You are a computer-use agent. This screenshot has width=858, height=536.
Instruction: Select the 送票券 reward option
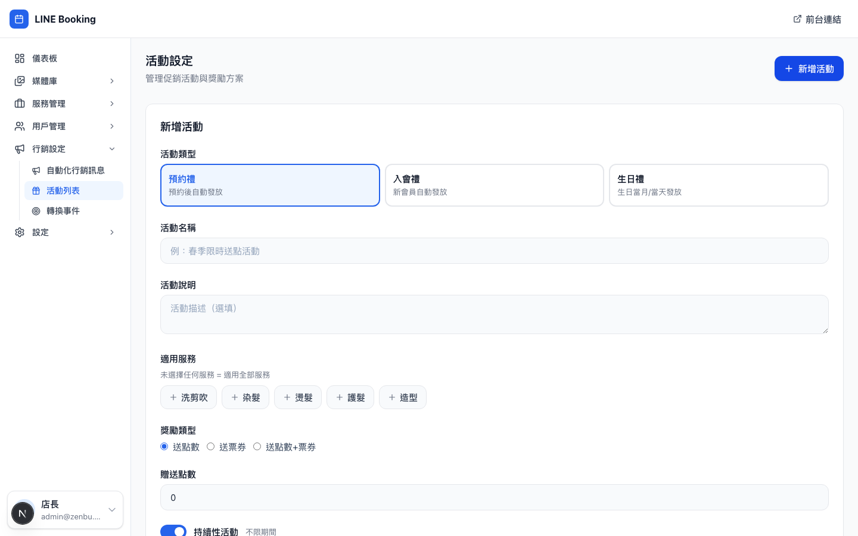pyautogui.click(x=210, y=446)
